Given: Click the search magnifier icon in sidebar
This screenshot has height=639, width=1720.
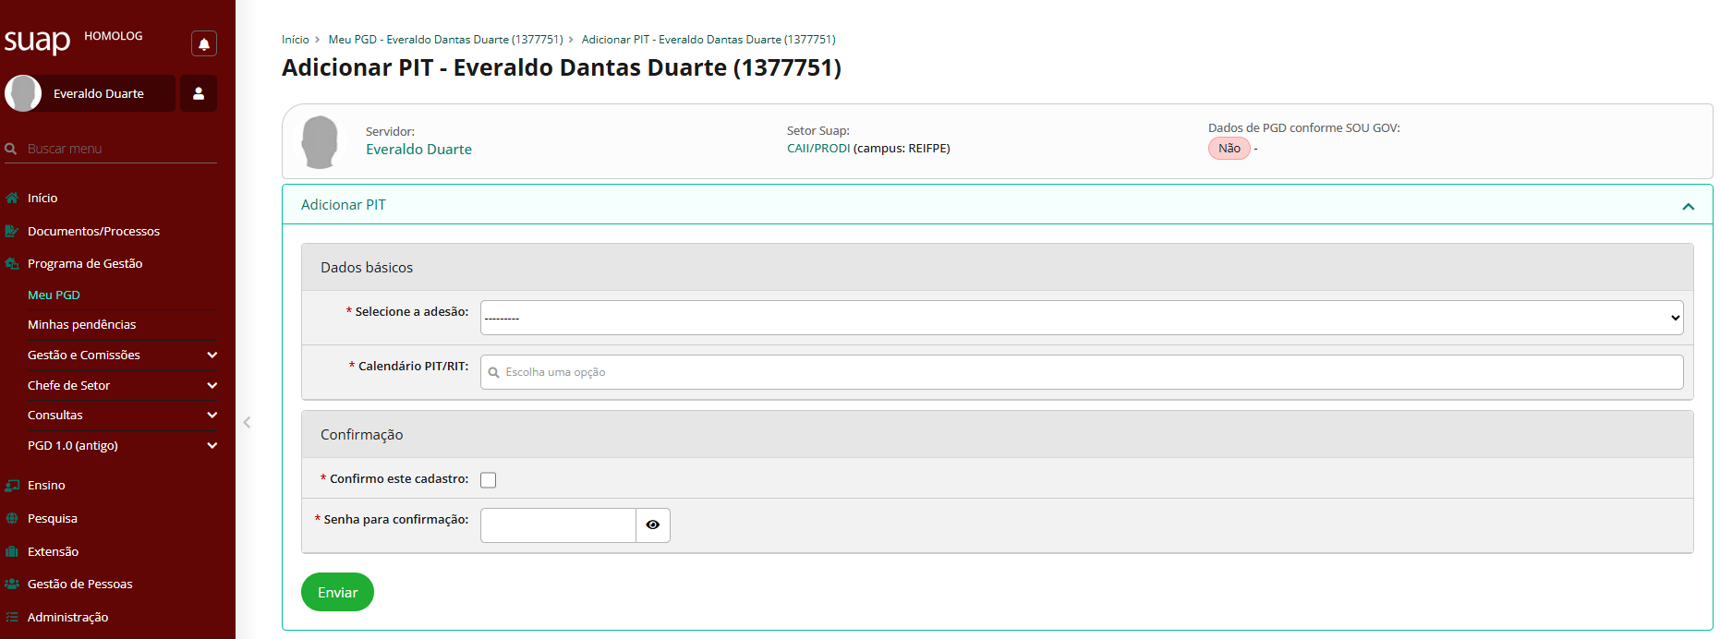Looking at the screenshot, I should [11, 149].
